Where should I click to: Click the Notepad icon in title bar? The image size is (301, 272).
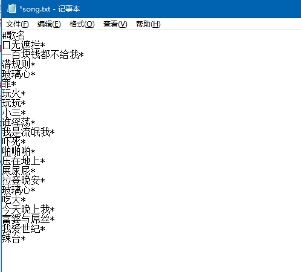pos(11,9)
